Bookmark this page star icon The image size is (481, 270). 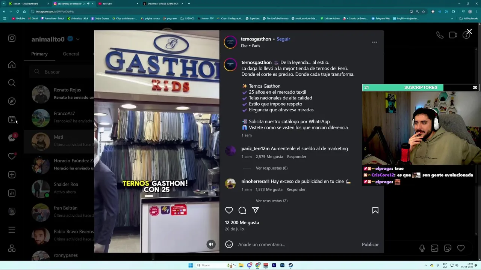coord(424,12)
